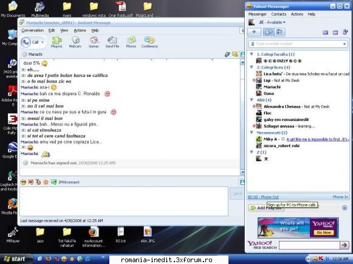Screen dimensions: 353x264
Task: Open the Call button dropdown arrow
Action: (x=43, y=42)
